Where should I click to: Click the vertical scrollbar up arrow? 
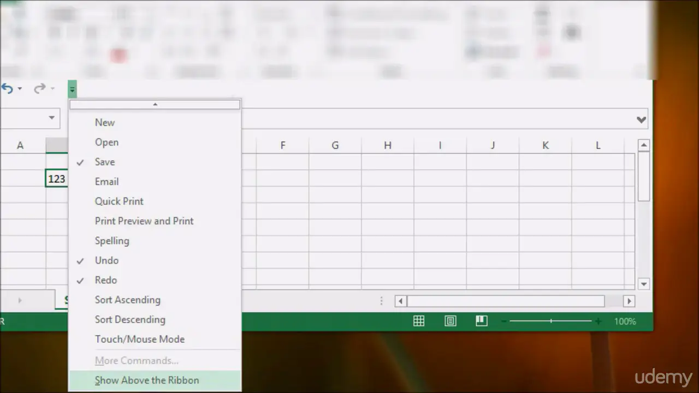click(x=644, y=145)
